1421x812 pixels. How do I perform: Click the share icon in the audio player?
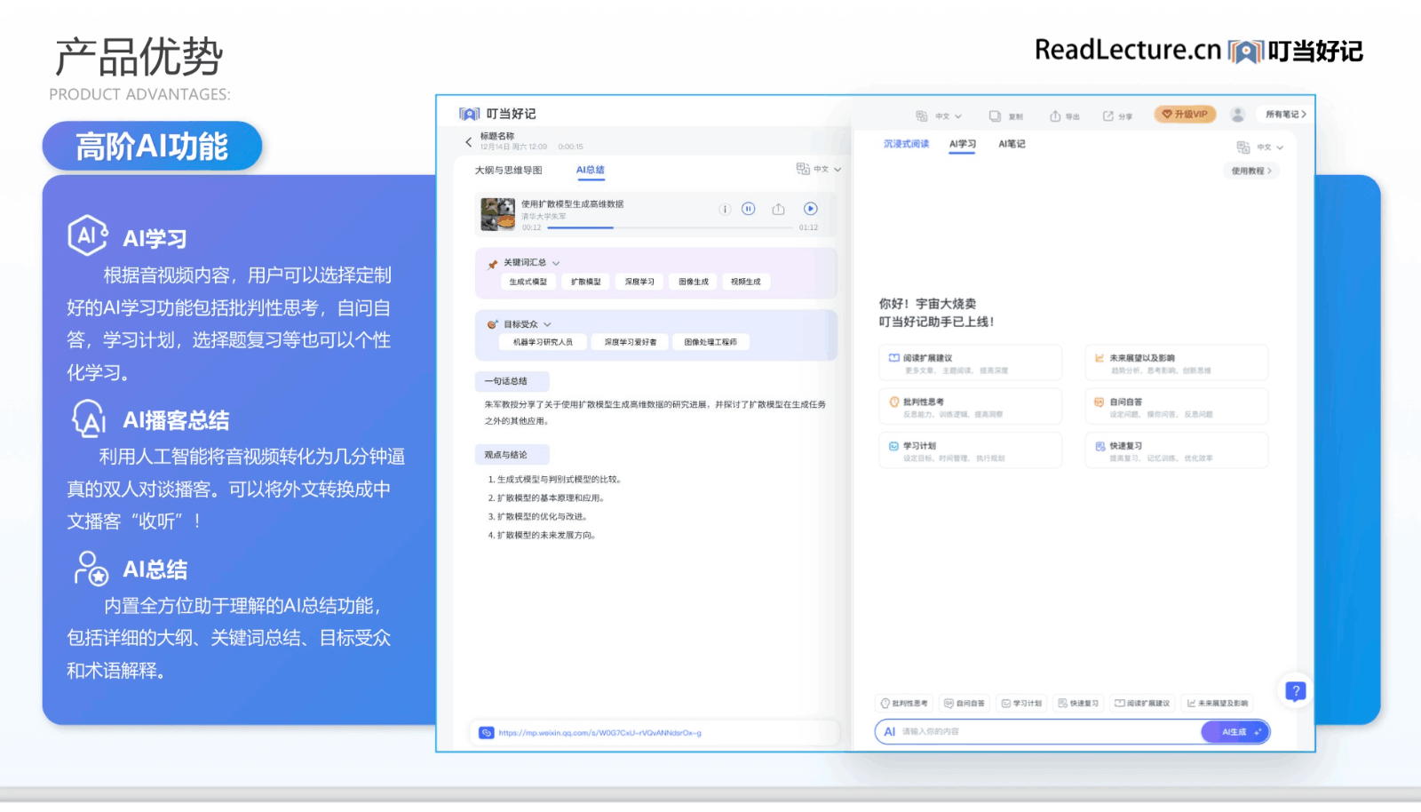(778, 209)
